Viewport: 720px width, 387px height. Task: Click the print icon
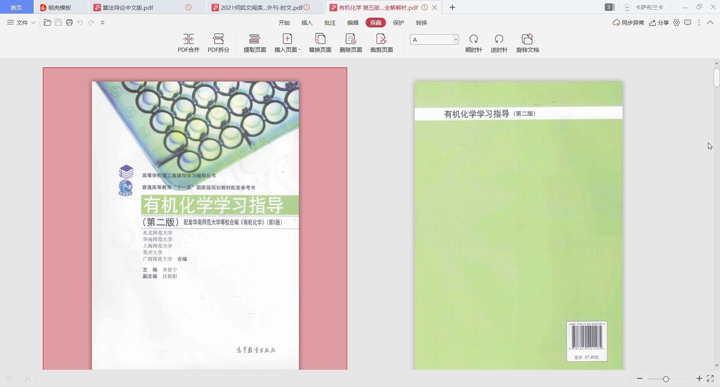69,22
